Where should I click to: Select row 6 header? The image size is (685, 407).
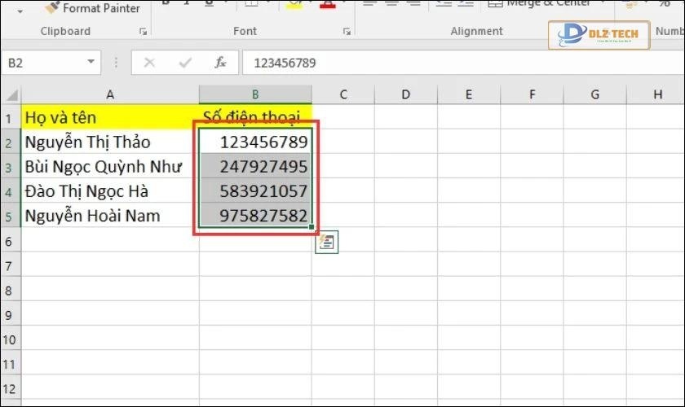pos(10,242)
